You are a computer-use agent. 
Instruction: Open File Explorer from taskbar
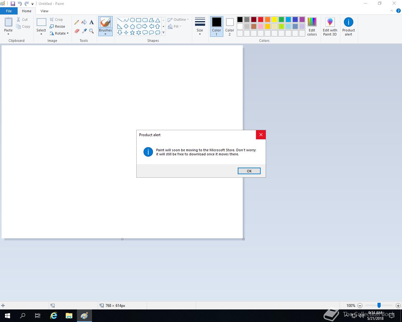(69, 316)
